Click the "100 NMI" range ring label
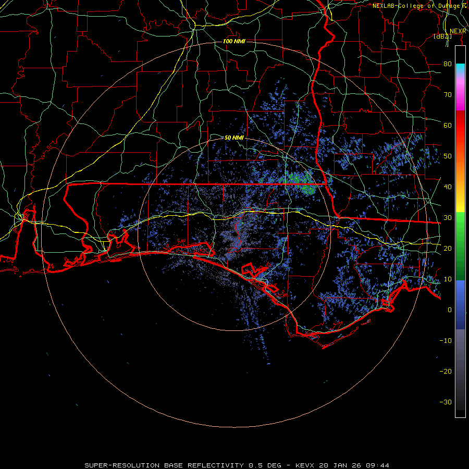The width and height of the screenshot is (469, 469). (x=234, y=41)
